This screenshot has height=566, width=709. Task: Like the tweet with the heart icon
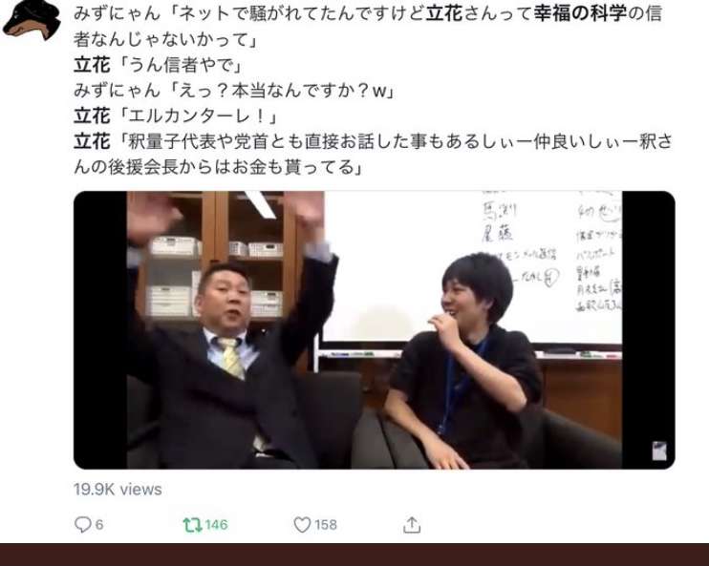point(302,524)
